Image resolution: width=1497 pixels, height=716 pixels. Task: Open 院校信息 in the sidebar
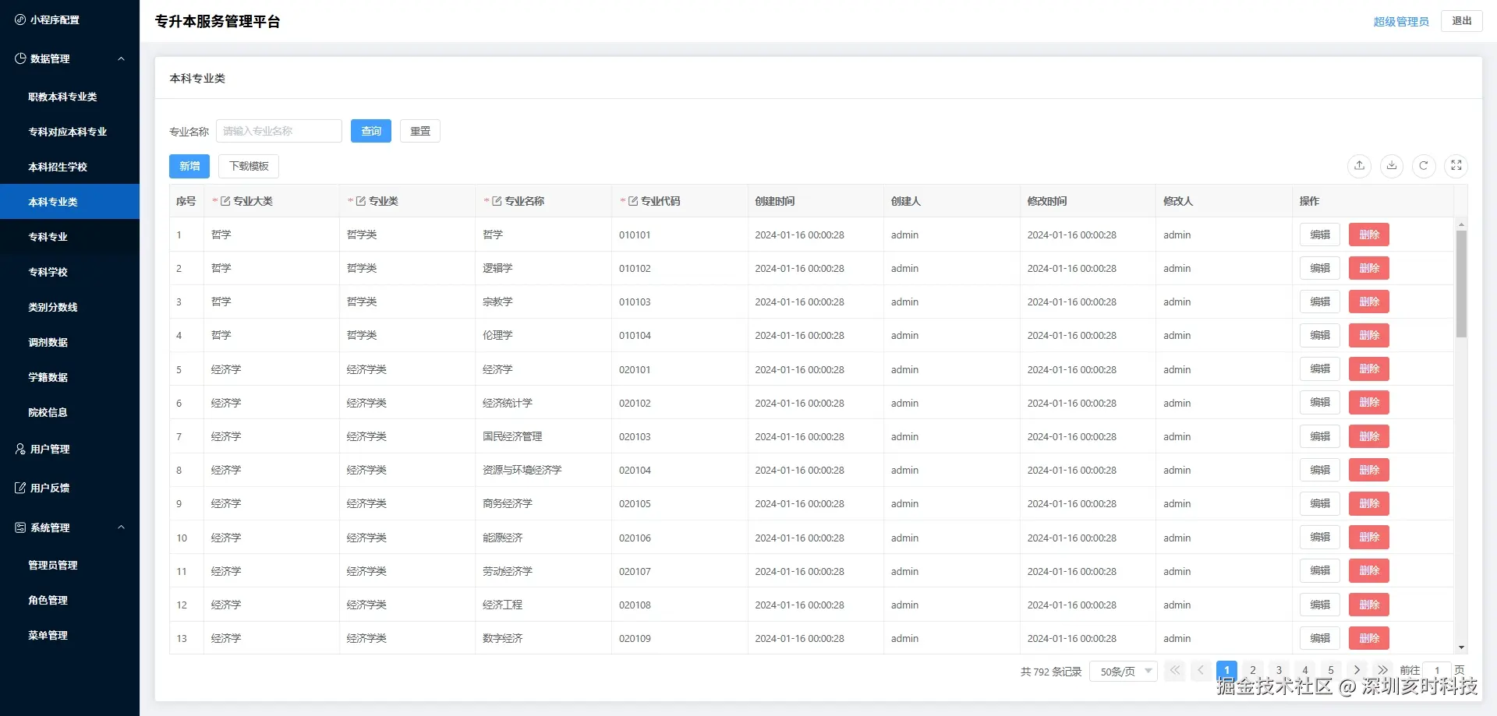pyautogui.click(x=70, y=412)
